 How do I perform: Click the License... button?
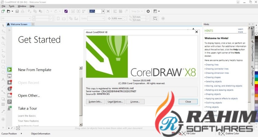[x=135, y=102]
